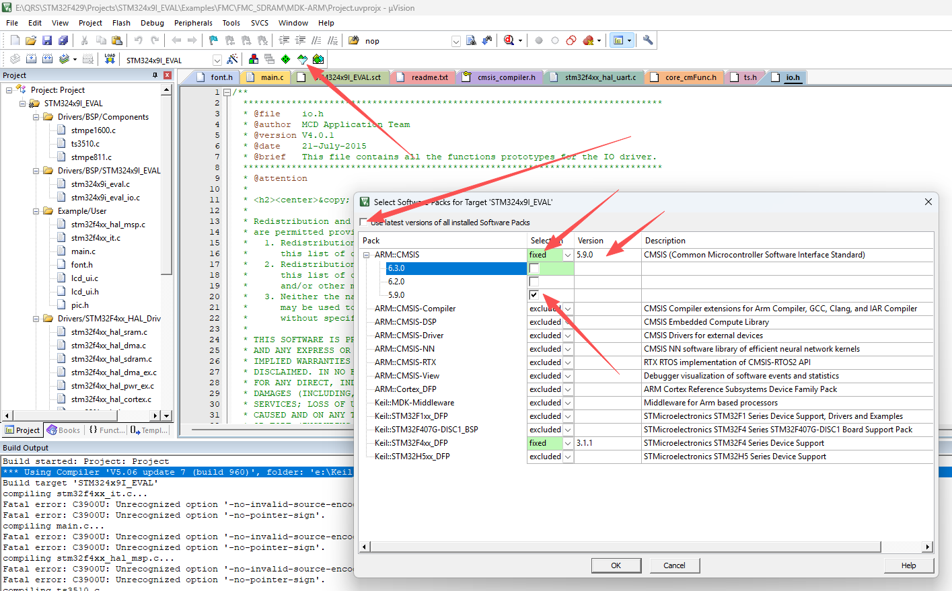The height and width of the screenshot is (591, 952).
Task: Switch to the readme.txt editor tab
Action: pyautogui.click(x=423, y=77)
